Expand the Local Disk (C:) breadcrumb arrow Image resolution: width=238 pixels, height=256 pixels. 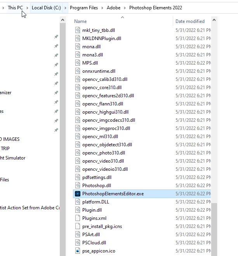[x=65, y=8]
